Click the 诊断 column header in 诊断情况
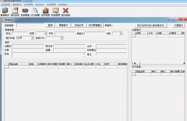187x121 pixels. tap(163, 33)
